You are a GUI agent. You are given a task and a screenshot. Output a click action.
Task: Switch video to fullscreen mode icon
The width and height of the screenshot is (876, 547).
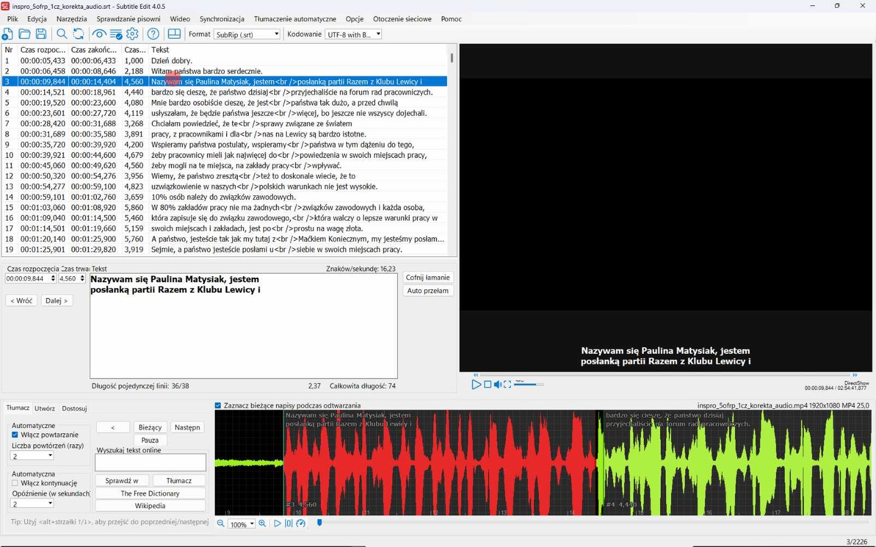tap(508, 385)
